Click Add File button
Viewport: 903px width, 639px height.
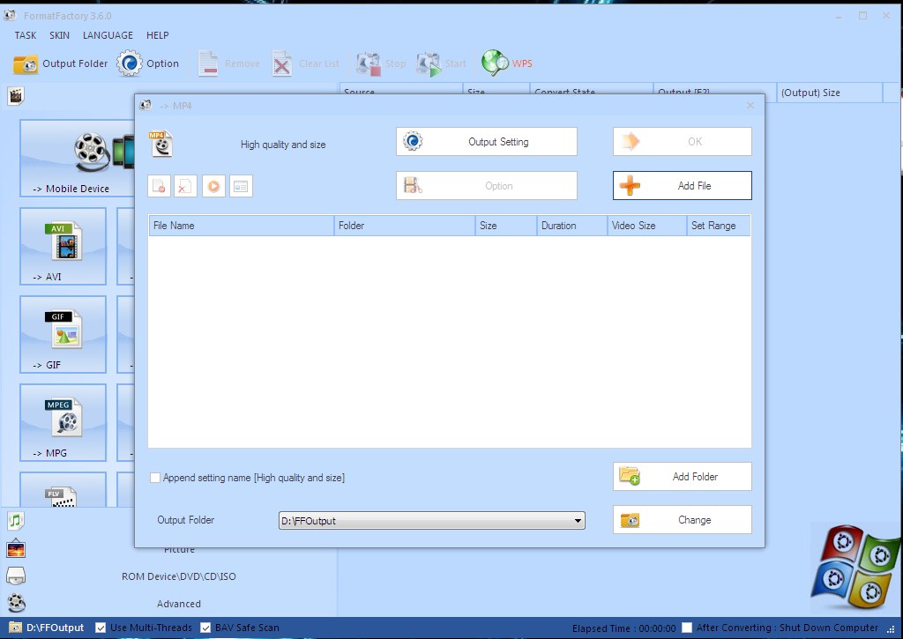[x=683, y=185]
